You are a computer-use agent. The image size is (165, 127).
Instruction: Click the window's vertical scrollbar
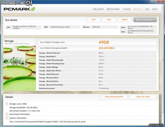click(163, 60)
